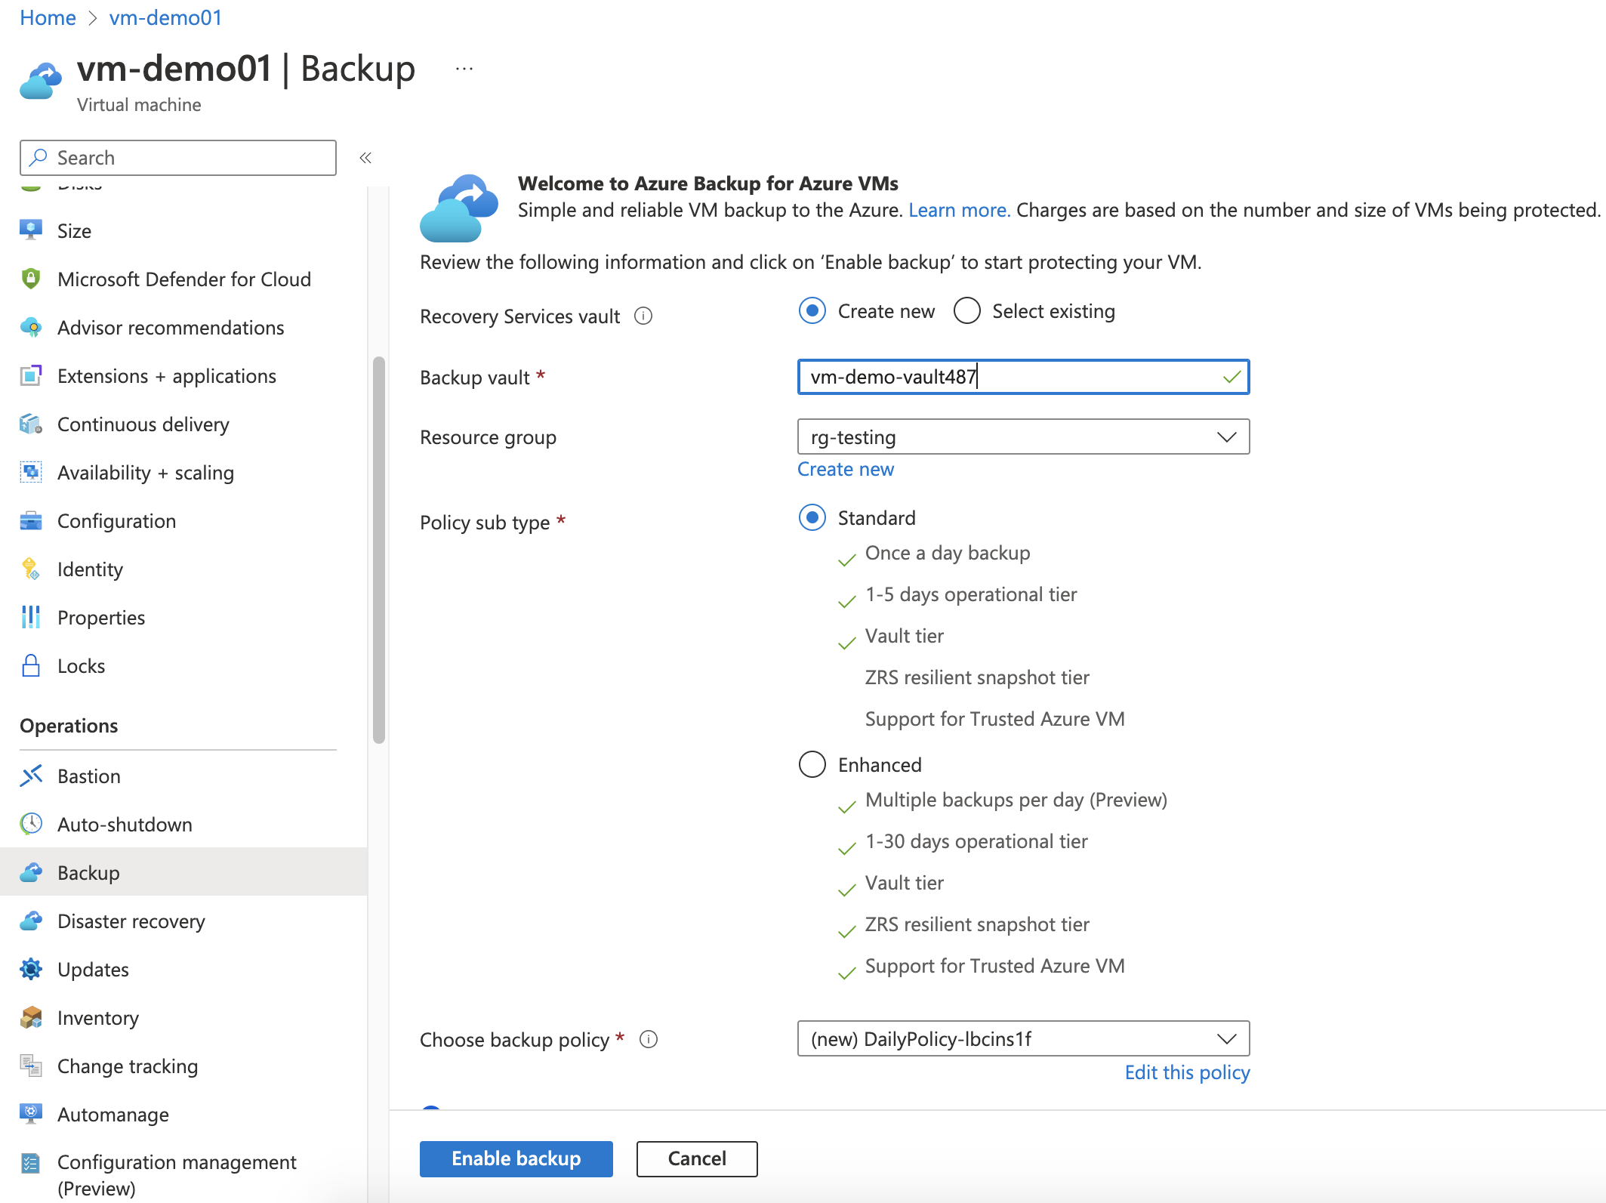Expand the Resource group dropdown
Screen dimensions: 1606x1203
pyautogui.click(x=1023, y=437)
